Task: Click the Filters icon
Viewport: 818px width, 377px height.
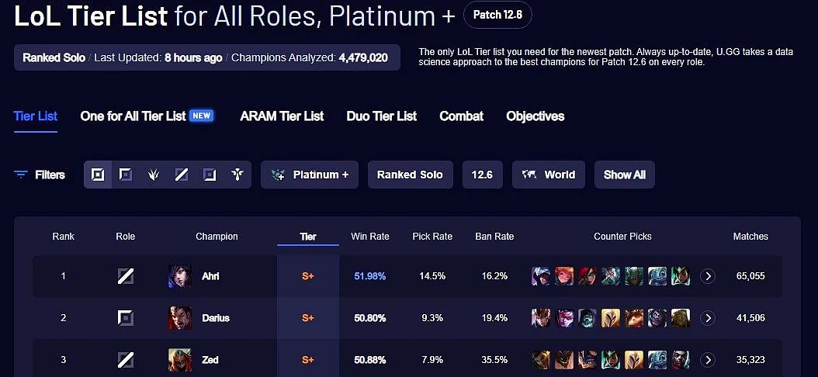Action: (x=21, y=175)
